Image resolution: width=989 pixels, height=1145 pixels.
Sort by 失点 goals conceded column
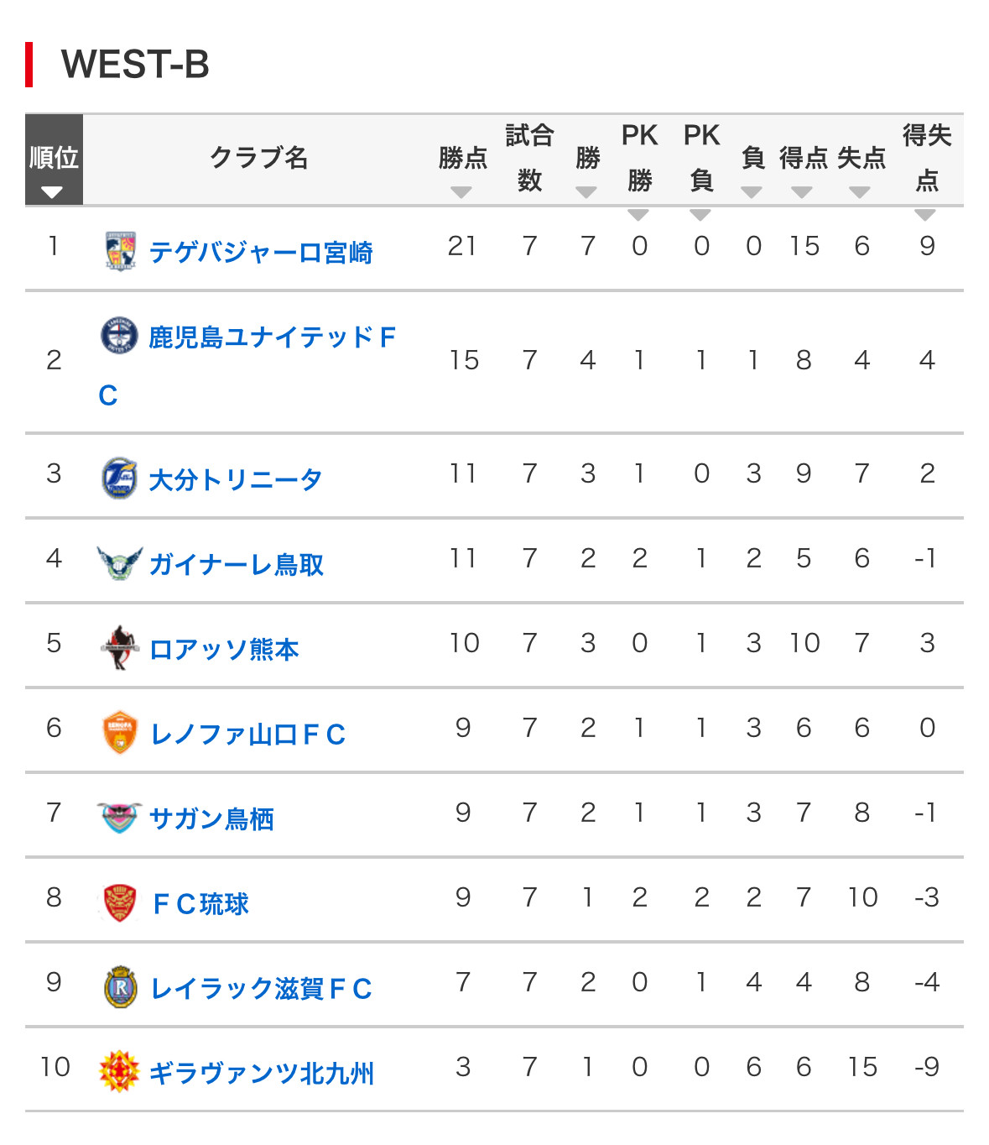tap(860, 192)
